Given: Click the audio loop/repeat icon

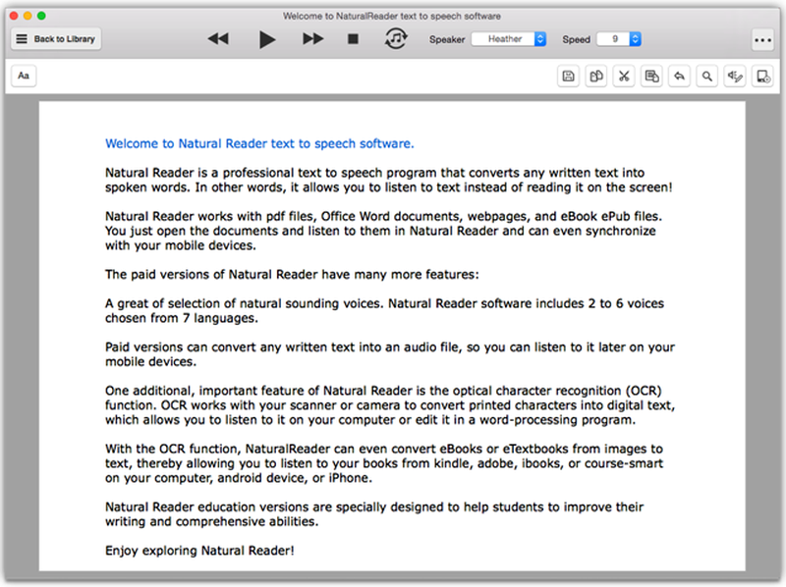Looking at the screenshot, I should pyautogui.click(x=395, y=39).
